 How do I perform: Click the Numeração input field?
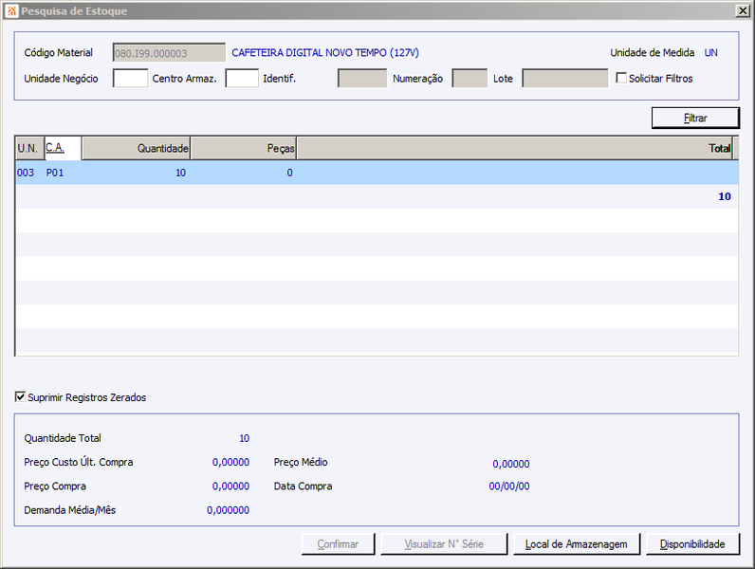click(x=470, y=79)
